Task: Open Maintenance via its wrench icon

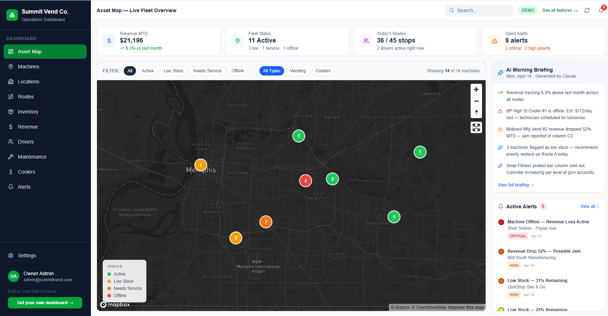Action: 11,157
